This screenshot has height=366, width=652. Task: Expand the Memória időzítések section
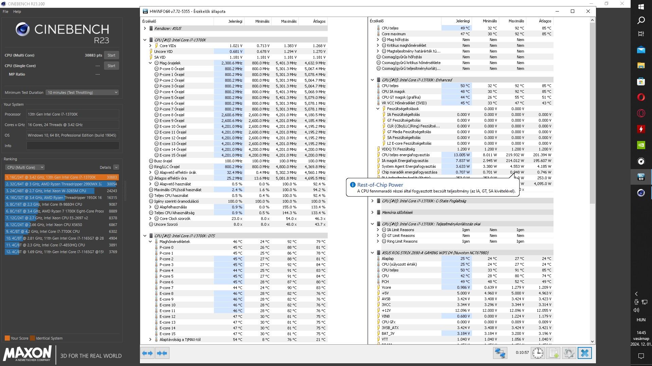(372, 212)
